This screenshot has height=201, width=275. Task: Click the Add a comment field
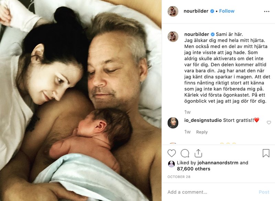point(210,192)
